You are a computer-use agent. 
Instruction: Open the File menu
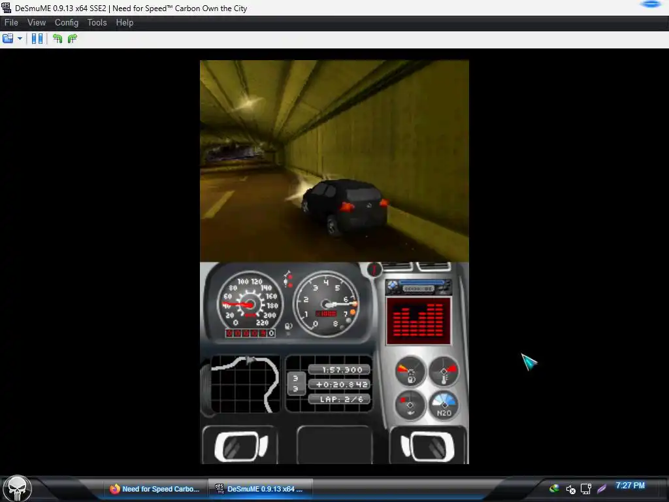tap(11, 23)
